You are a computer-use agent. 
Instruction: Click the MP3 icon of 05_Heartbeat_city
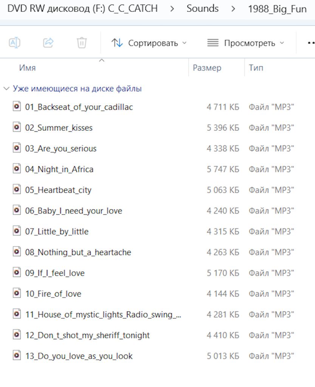(x=17, y=190)
